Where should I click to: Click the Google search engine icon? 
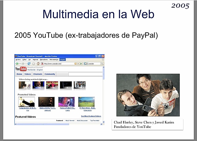tap(85, 64)
